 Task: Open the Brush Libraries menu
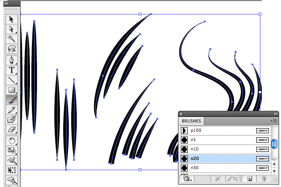pos(186,179)
